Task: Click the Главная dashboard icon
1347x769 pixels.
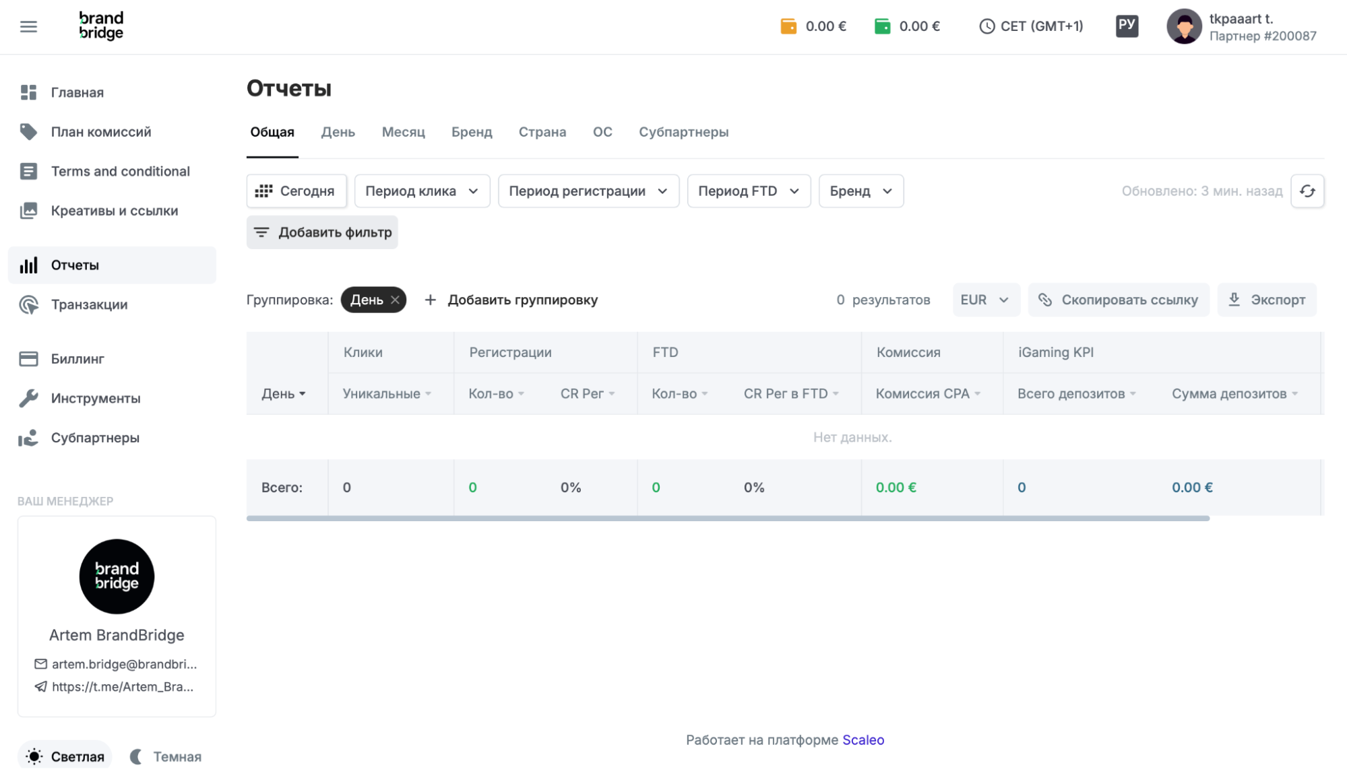Action: [28, 92]
